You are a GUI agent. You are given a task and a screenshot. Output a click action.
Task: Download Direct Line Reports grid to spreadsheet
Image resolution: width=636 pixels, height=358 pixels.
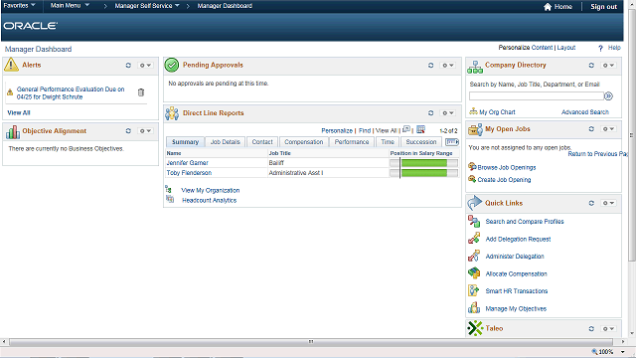(x=420, y=130)
